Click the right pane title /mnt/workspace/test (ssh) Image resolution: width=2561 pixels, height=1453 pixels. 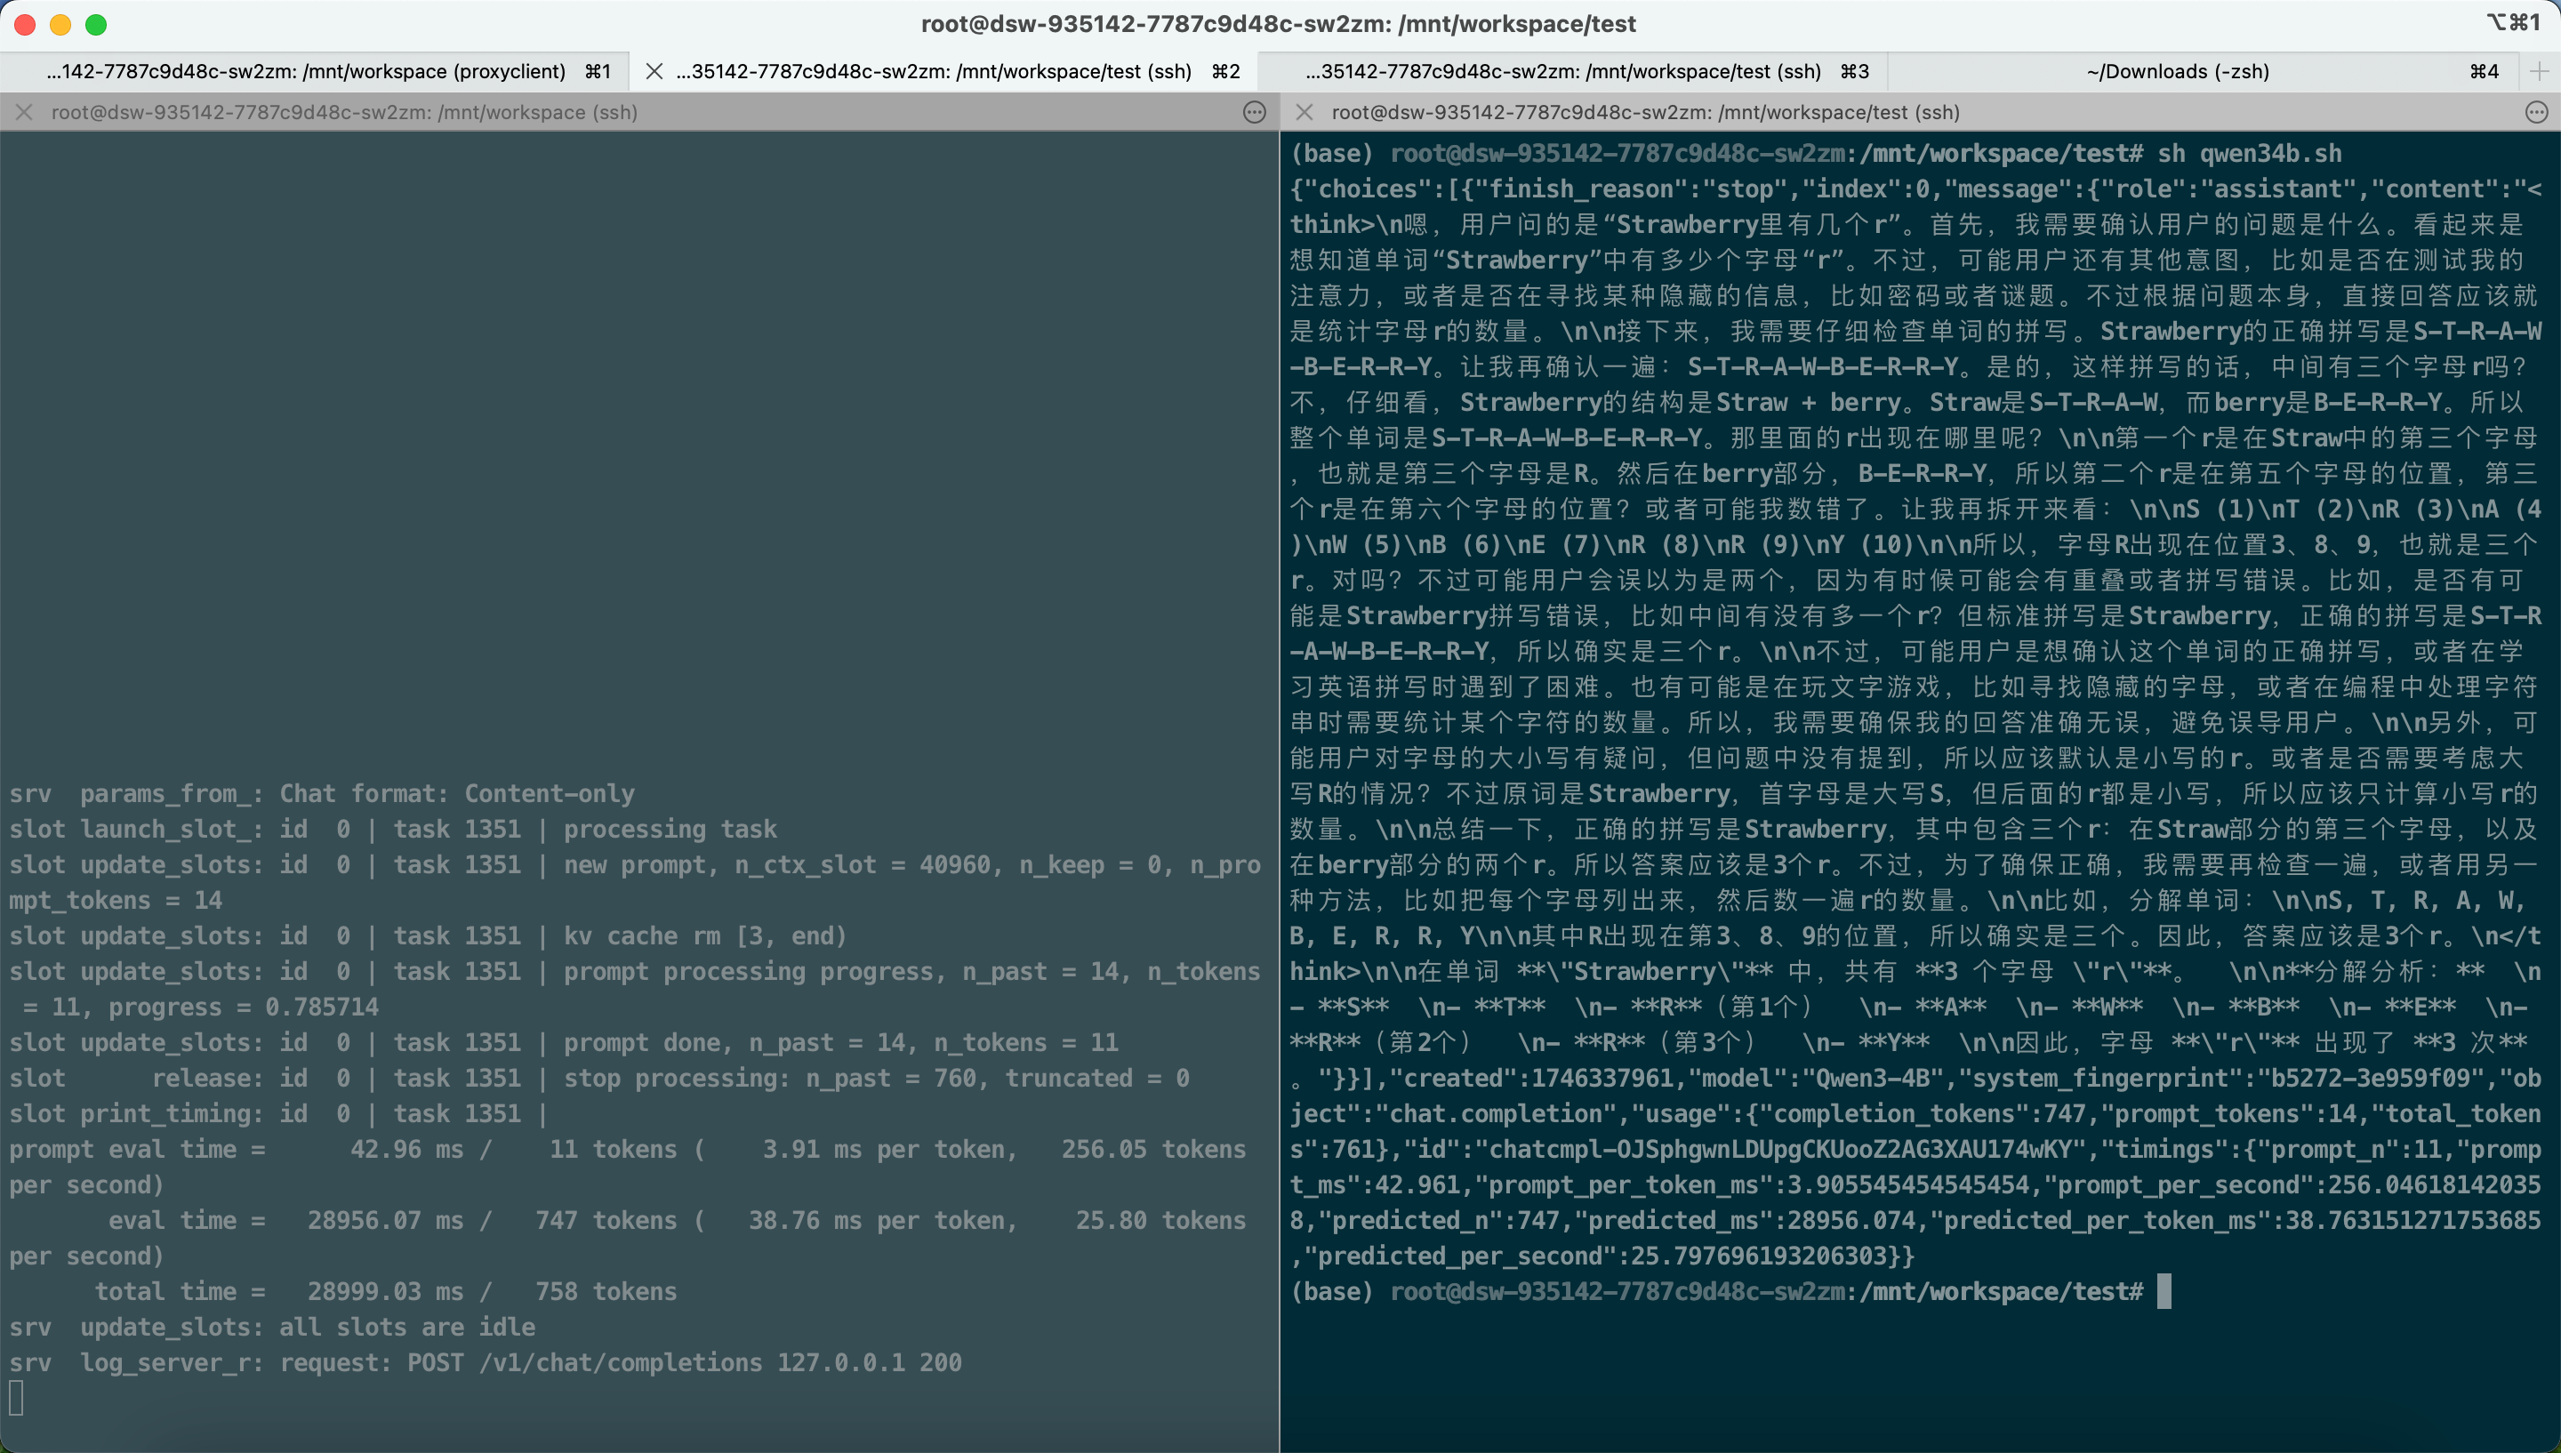[1645, 112]
